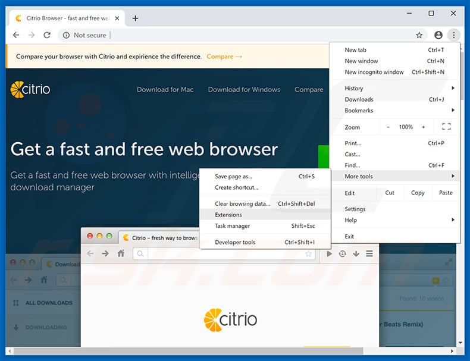Click Compare in the site navigation
470x361 pixels.
(x=309, y=90)
